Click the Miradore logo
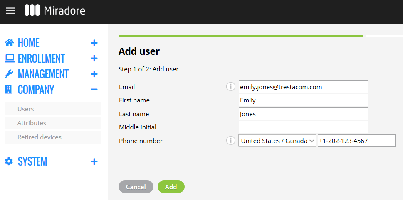The image size is (403, 200). 55,10
